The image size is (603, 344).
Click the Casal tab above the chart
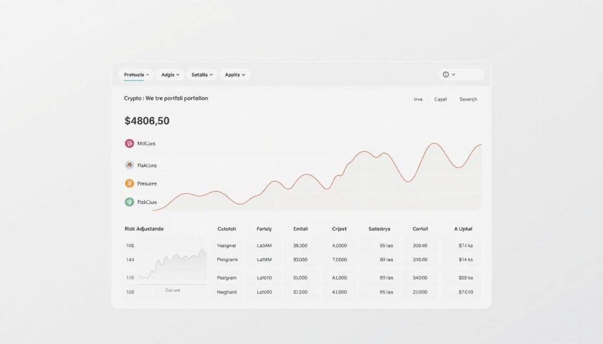point(439,99)
